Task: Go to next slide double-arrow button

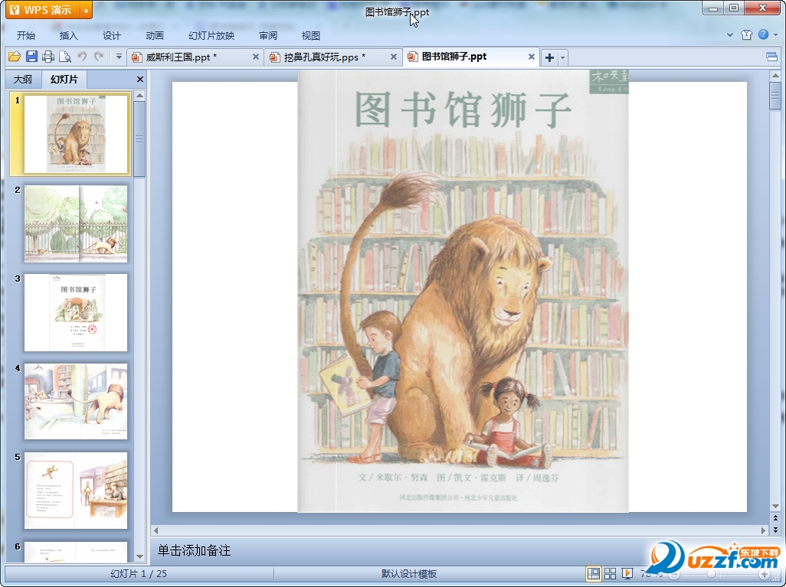Action: pos(775,529)
